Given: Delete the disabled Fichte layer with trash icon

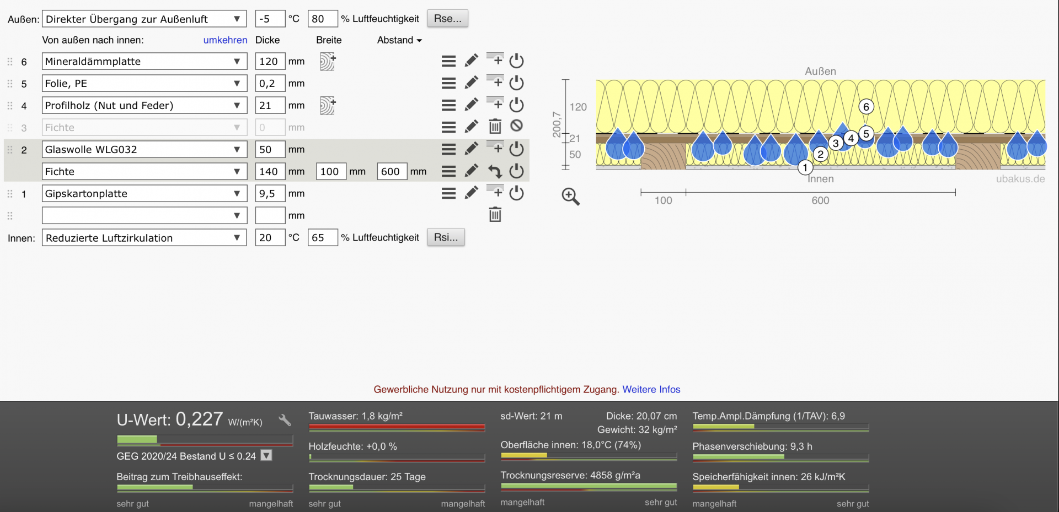Looking at the screenshot, I should coord(495,127).
